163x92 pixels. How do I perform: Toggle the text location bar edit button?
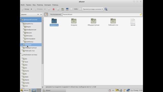point(46,14)
